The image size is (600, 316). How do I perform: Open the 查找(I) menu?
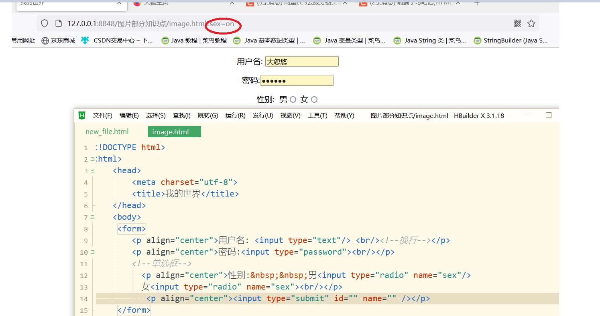pyautogui.click(x=182, y=115)
